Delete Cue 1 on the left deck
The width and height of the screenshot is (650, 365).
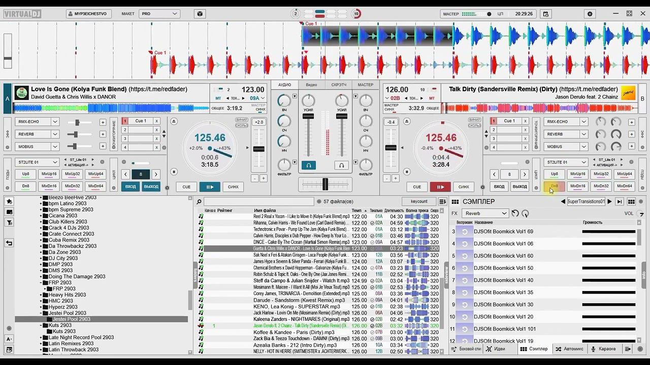[156, 121]
